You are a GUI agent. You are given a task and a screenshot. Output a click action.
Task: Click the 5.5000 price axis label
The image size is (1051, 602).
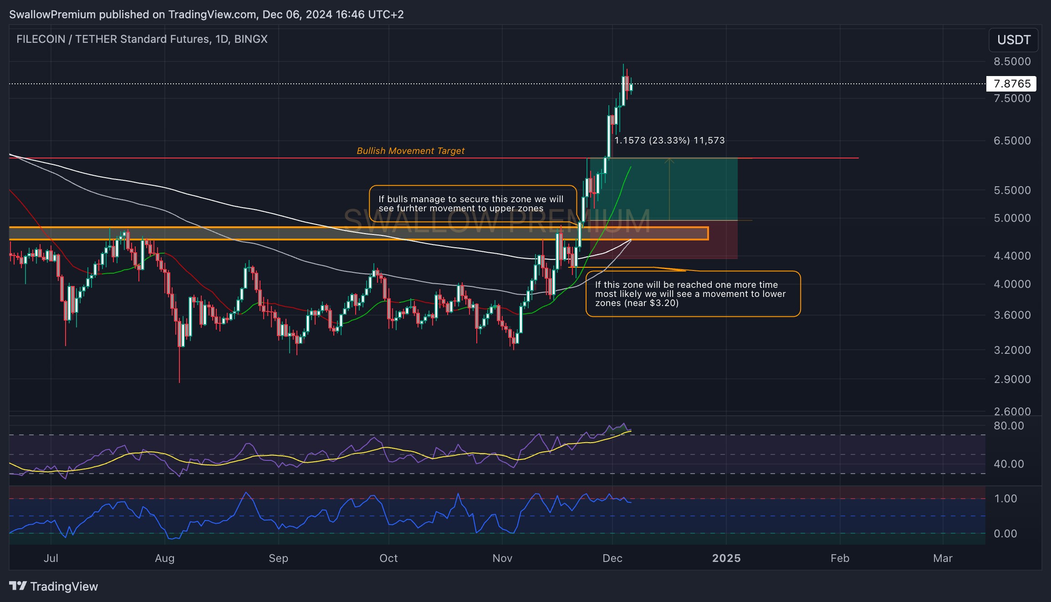coord(1012,190)
